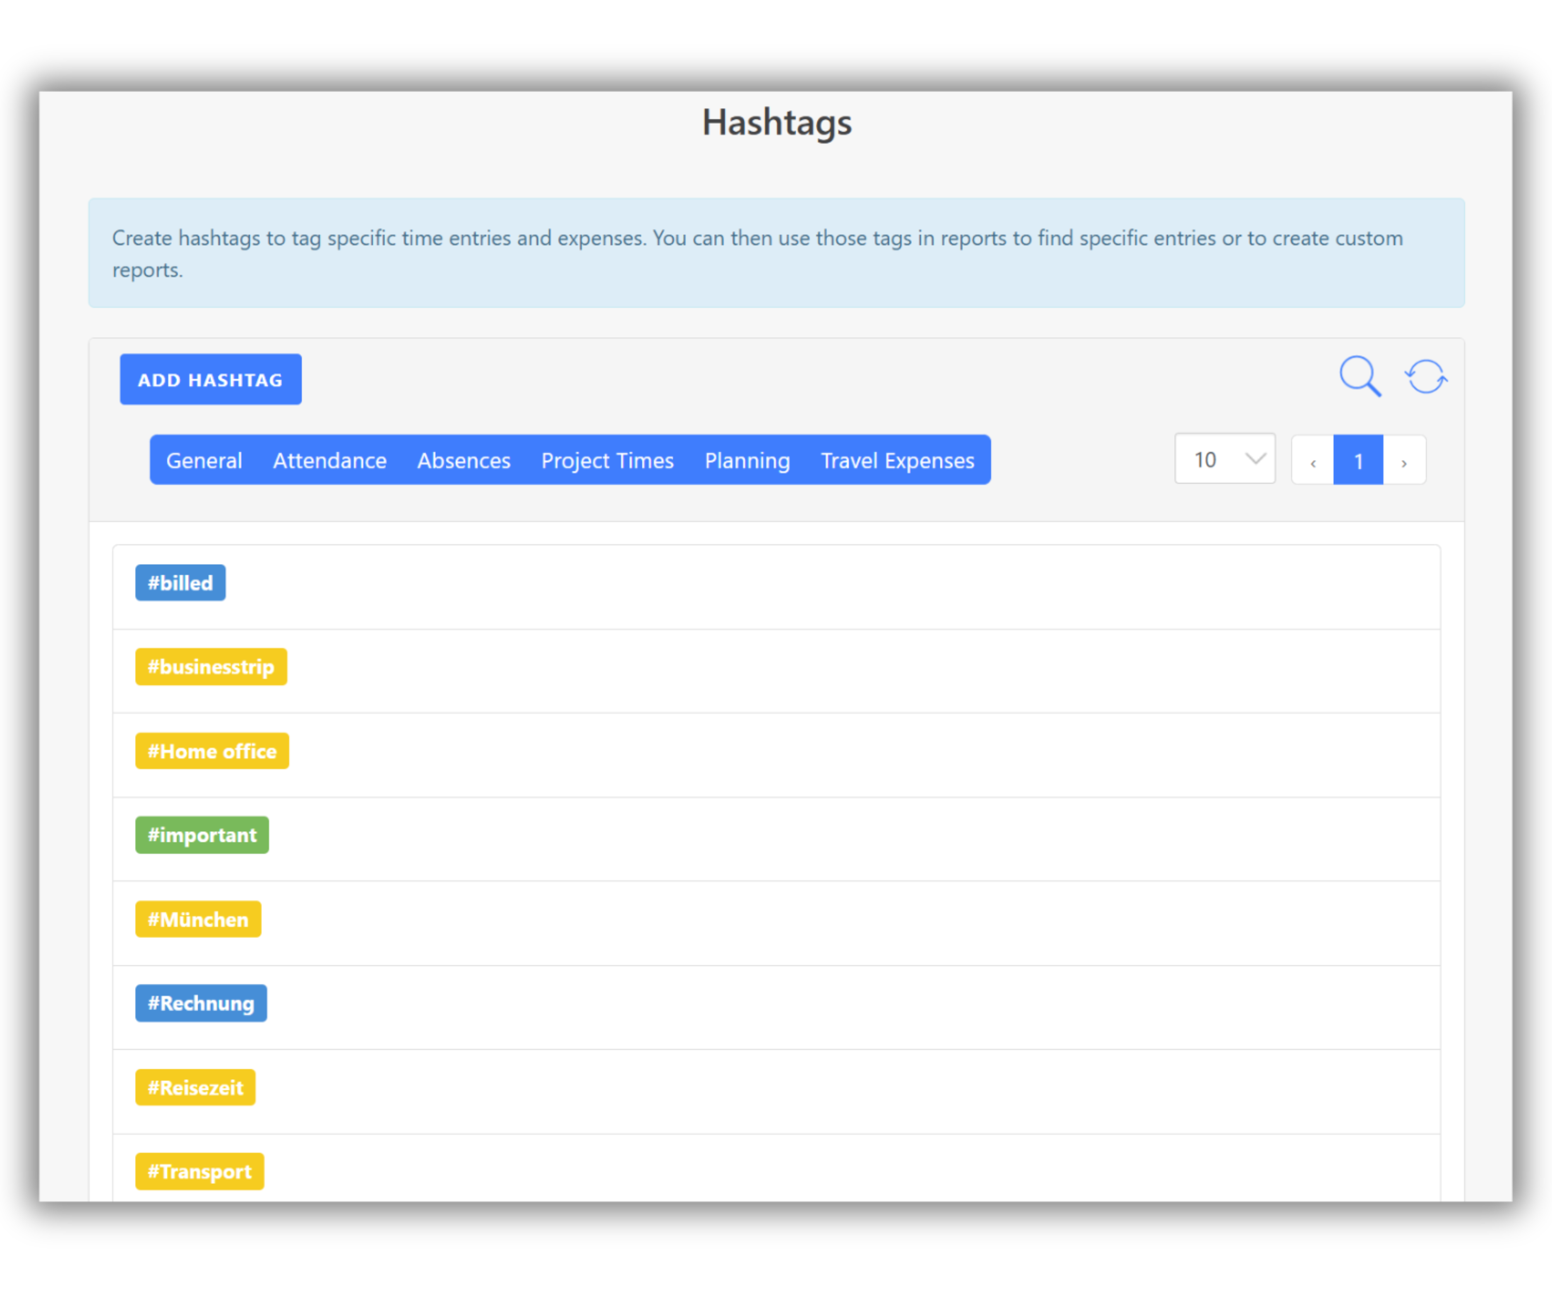Open the yellow #businesstrip tag
Viewport: 1552px width, 1293px height.
point(211,667)
